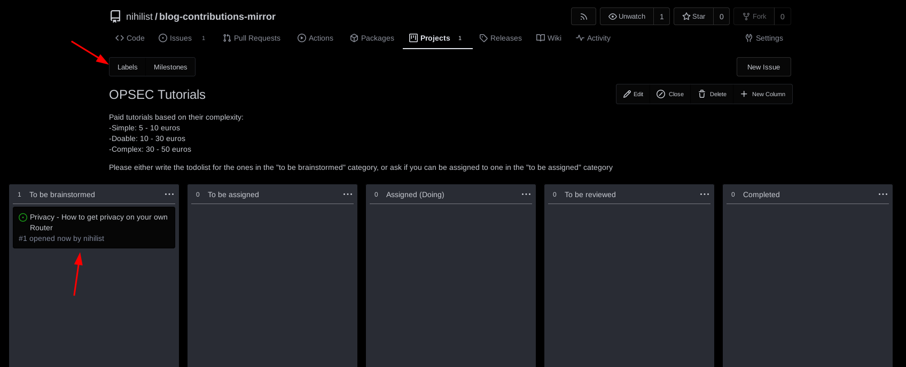Open the Completed column three-dot menu
Image resolution: width=906 pixels, height=367 pixels.
(x=883, y=194)
